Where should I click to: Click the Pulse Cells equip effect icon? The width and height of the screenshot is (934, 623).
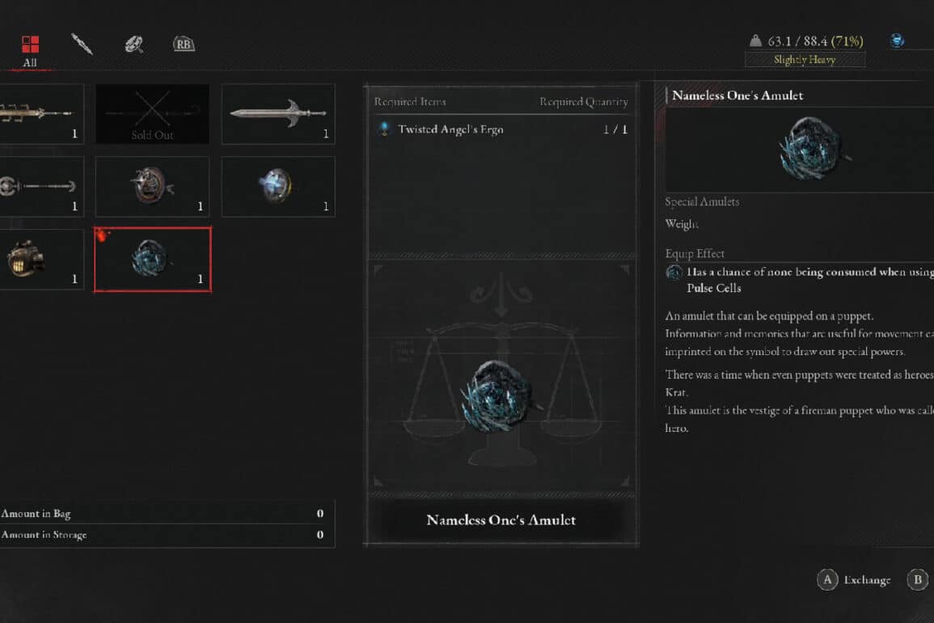(674, 273)
